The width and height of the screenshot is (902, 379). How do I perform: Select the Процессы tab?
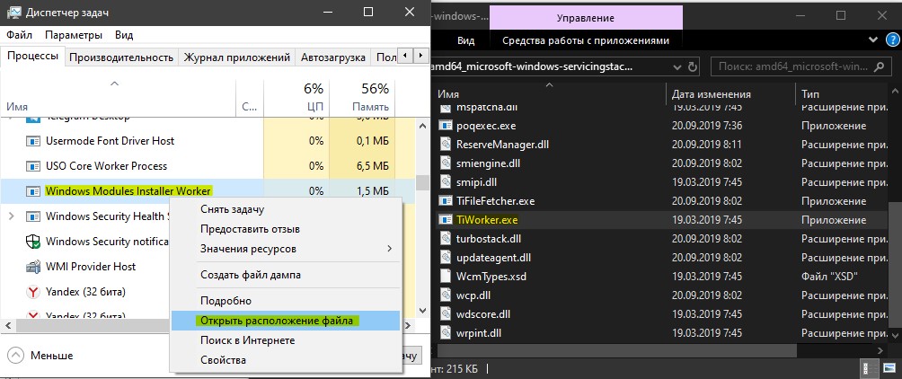coord(32,57)
